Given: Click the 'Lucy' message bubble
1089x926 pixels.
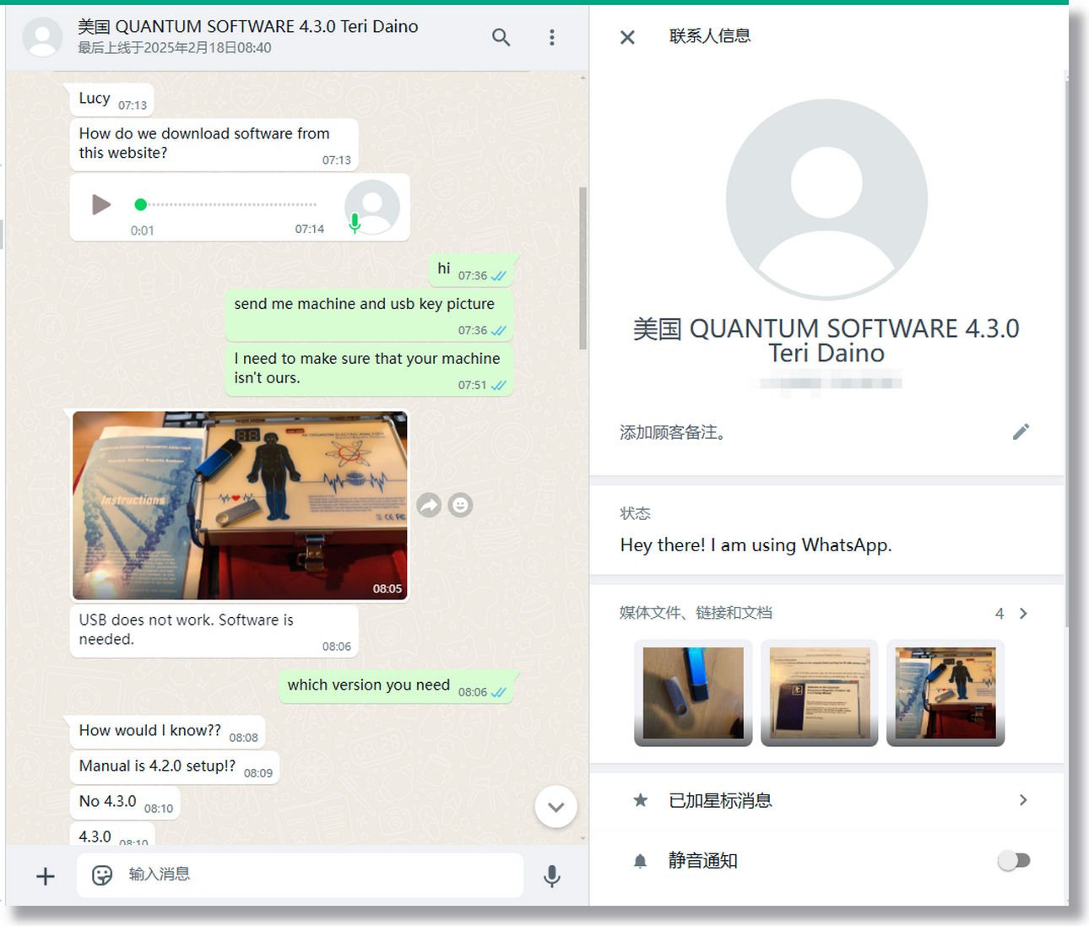Looking at the screenshot, I should (112, 100).
